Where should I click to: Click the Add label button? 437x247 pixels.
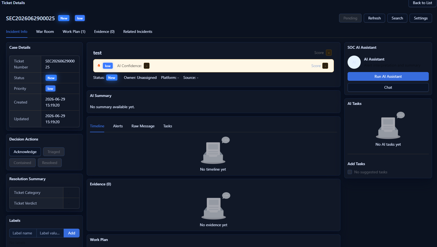pyautogui.click(x=72, y=233)
